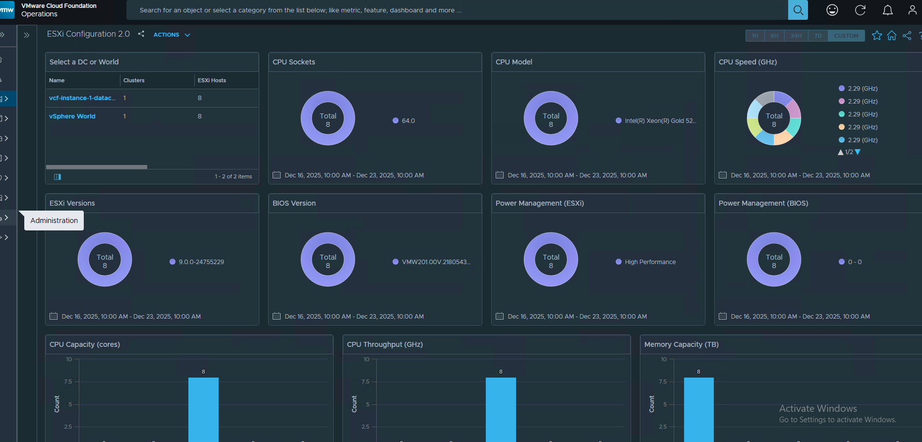Toggle 2.29 (GHz) purple legend entry first
The image size is (922, 442).
862,89
